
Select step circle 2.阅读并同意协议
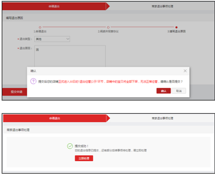click(108, 27)
